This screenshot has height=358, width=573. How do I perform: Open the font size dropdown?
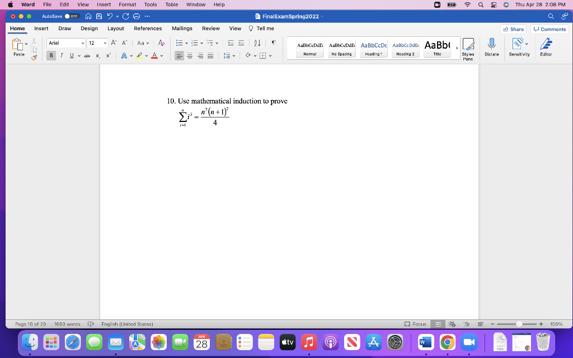pos(105,43)
